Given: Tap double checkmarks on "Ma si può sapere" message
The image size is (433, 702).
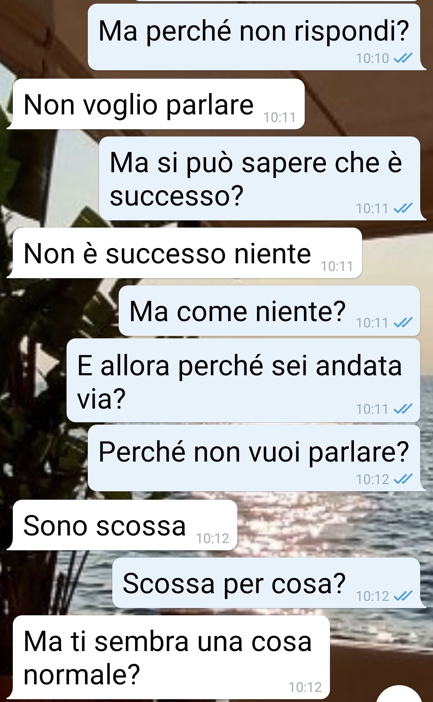Looking at the screenshot, I should coord(403,208).
